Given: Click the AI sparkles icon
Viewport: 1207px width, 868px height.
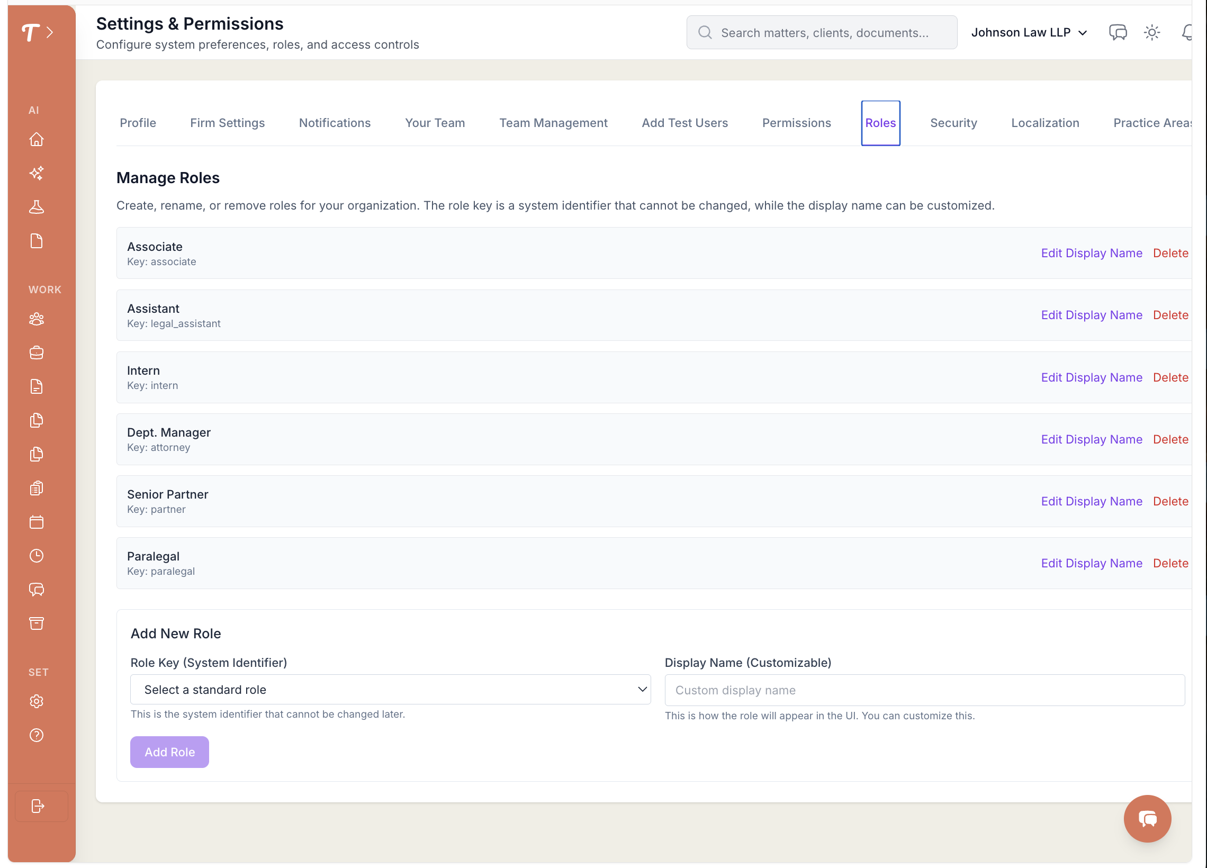Looking at the screenshot, I should (x=36, y=173).
